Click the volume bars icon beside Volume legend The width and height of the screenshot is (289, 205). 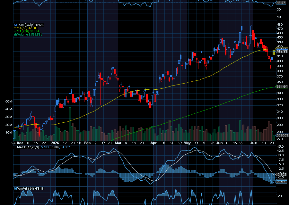(x=15, y=35)
